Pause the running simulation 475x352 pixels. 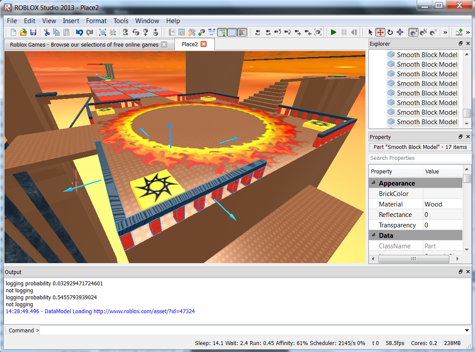coord(344,32)
